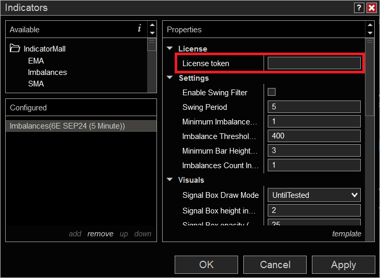This screenshot has width=380, height=278.
Task: Collapse the Visuals section
Action: [169, 180]
